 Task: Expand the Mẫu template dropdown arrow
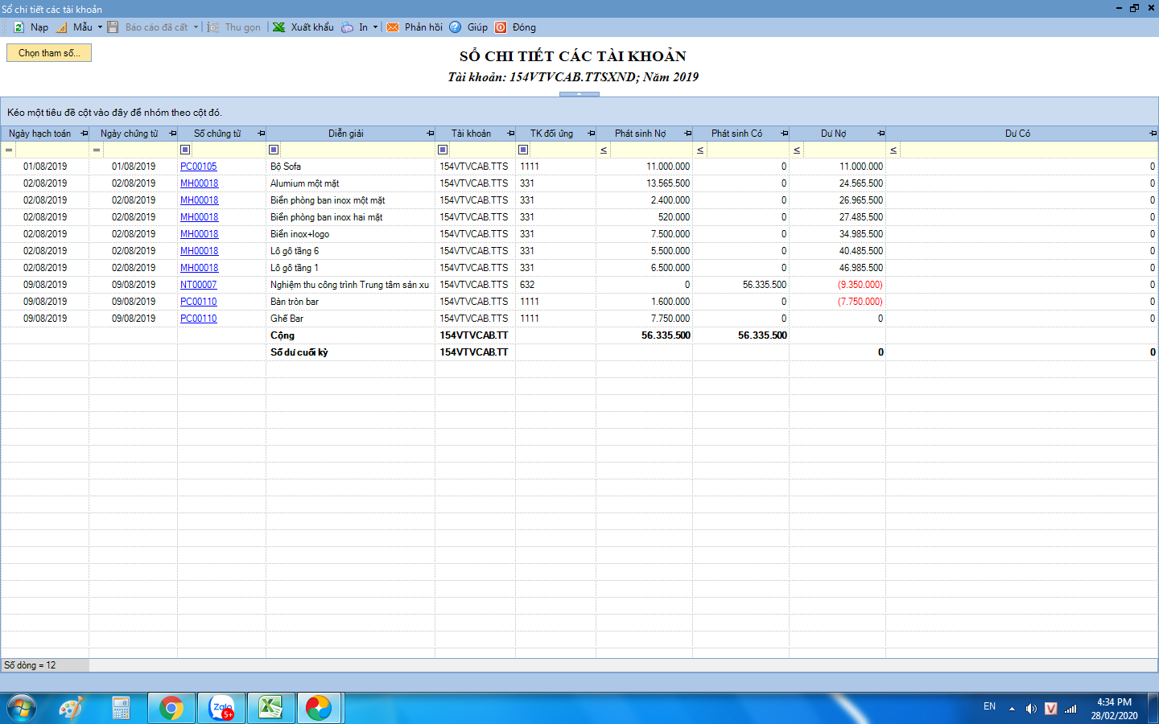click(100, 27)
